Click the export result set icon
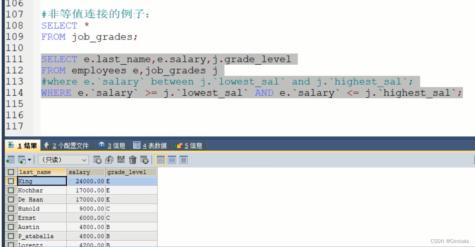 pyautogui.click(x=10, y=160)
